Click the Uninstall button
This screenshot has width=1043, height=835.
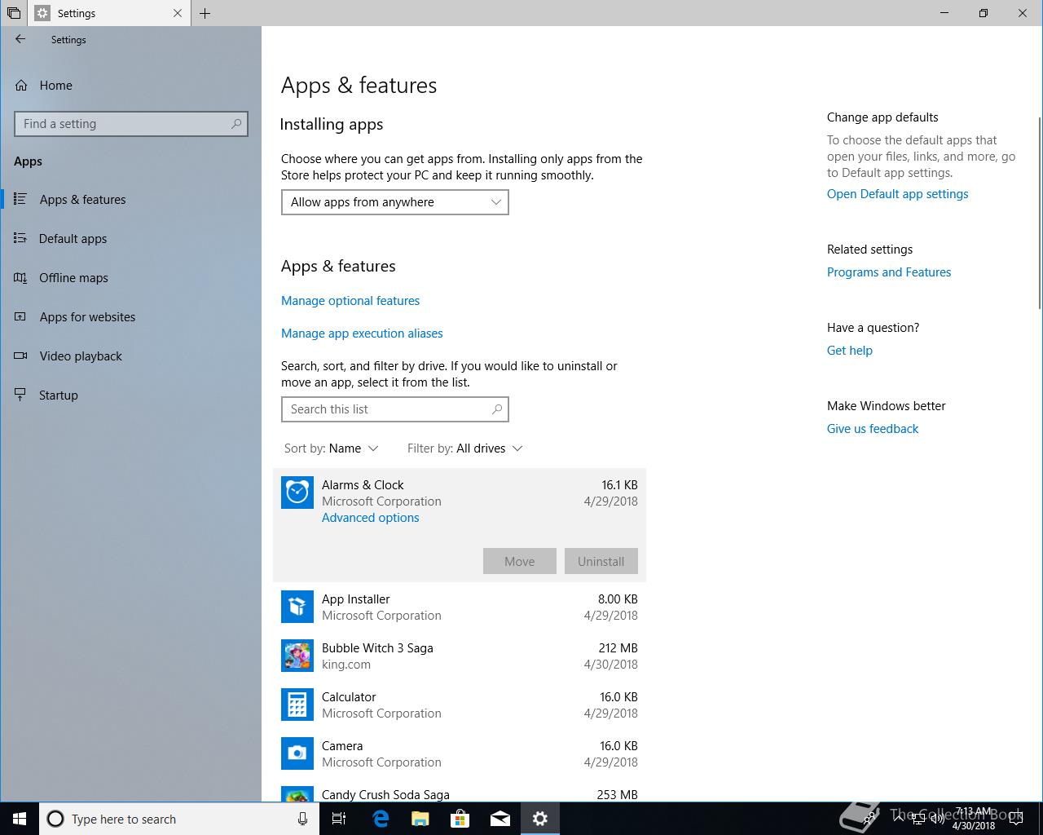click(601, 561)
